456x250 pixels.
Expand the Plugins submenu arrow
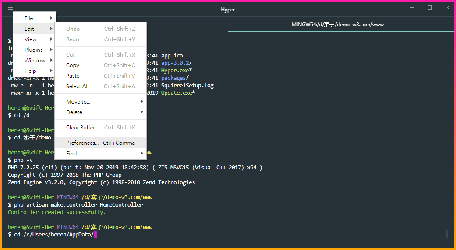pyautogui.click(x=51, y=50)
